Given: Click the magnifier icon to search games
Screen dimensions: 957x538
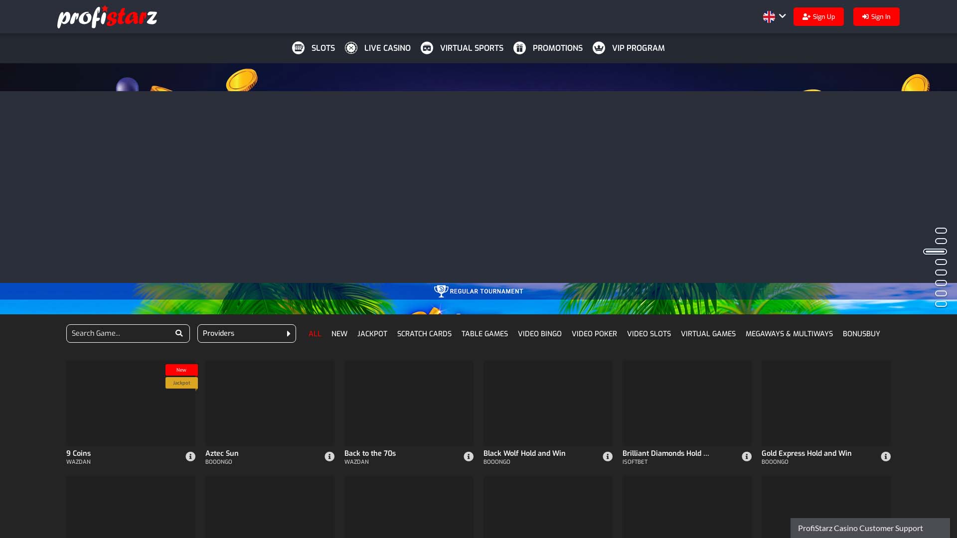Looking at the screenshot, I should [179, 333].
